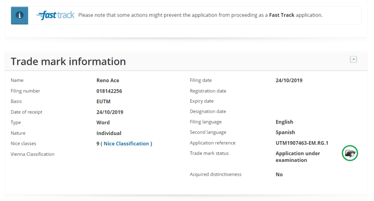This screenshot has width=374, height=201.
Task: Click the Vienna Classification label
Action: point(33,154)
